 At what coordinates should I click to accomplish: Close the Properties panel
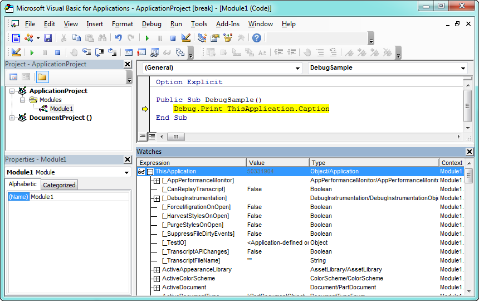coord(128,159)
